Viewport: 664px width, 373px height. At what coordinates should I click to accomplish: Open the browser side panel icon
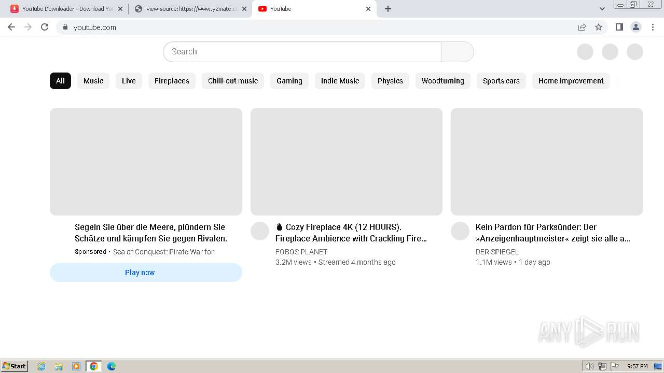pyautogui.click(x=619, y=27)
